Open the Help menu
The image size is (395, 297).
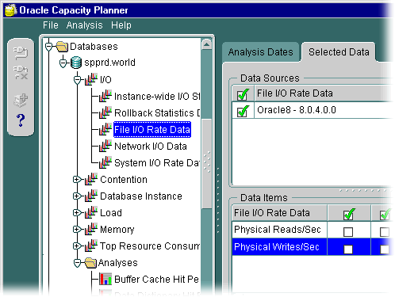click(121, 25)
